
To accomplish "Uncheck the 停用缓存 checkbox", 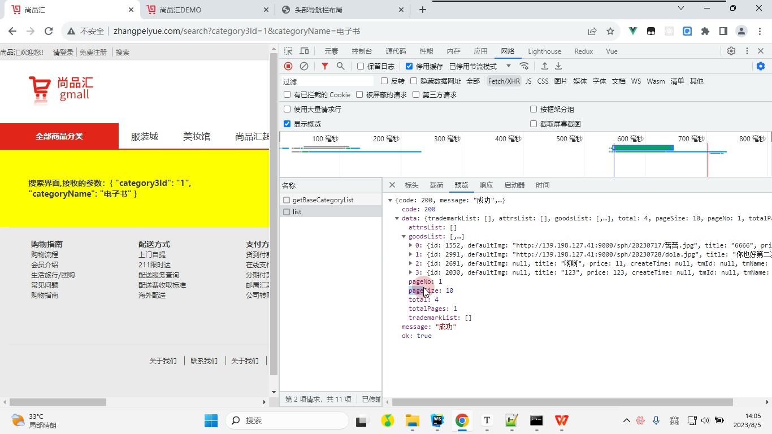I will click(x=409, y=66).
